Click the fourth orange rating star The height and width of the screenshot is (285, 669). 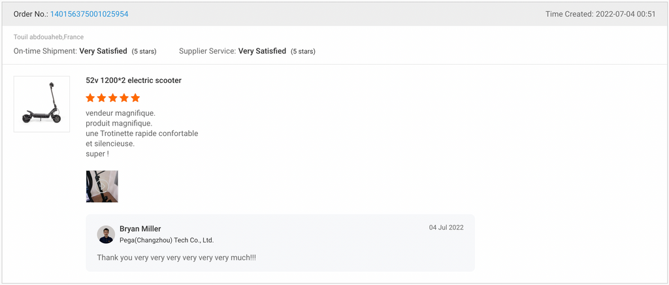pos(124,98)
